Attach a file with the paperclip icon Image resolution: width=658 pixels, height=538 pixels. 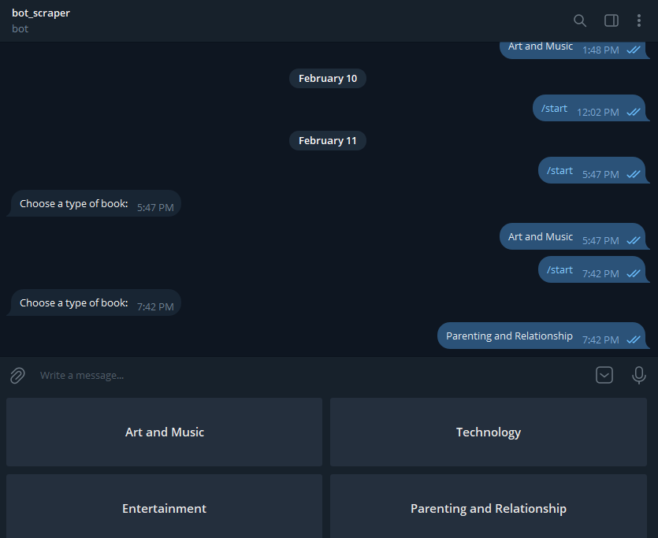[x=17, y=375]
